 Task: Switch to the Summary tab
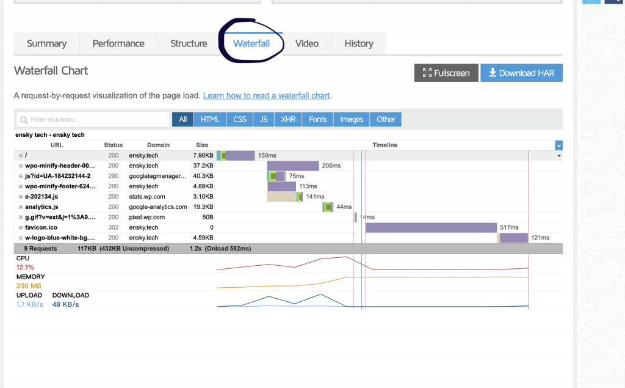tap(46, 43)
